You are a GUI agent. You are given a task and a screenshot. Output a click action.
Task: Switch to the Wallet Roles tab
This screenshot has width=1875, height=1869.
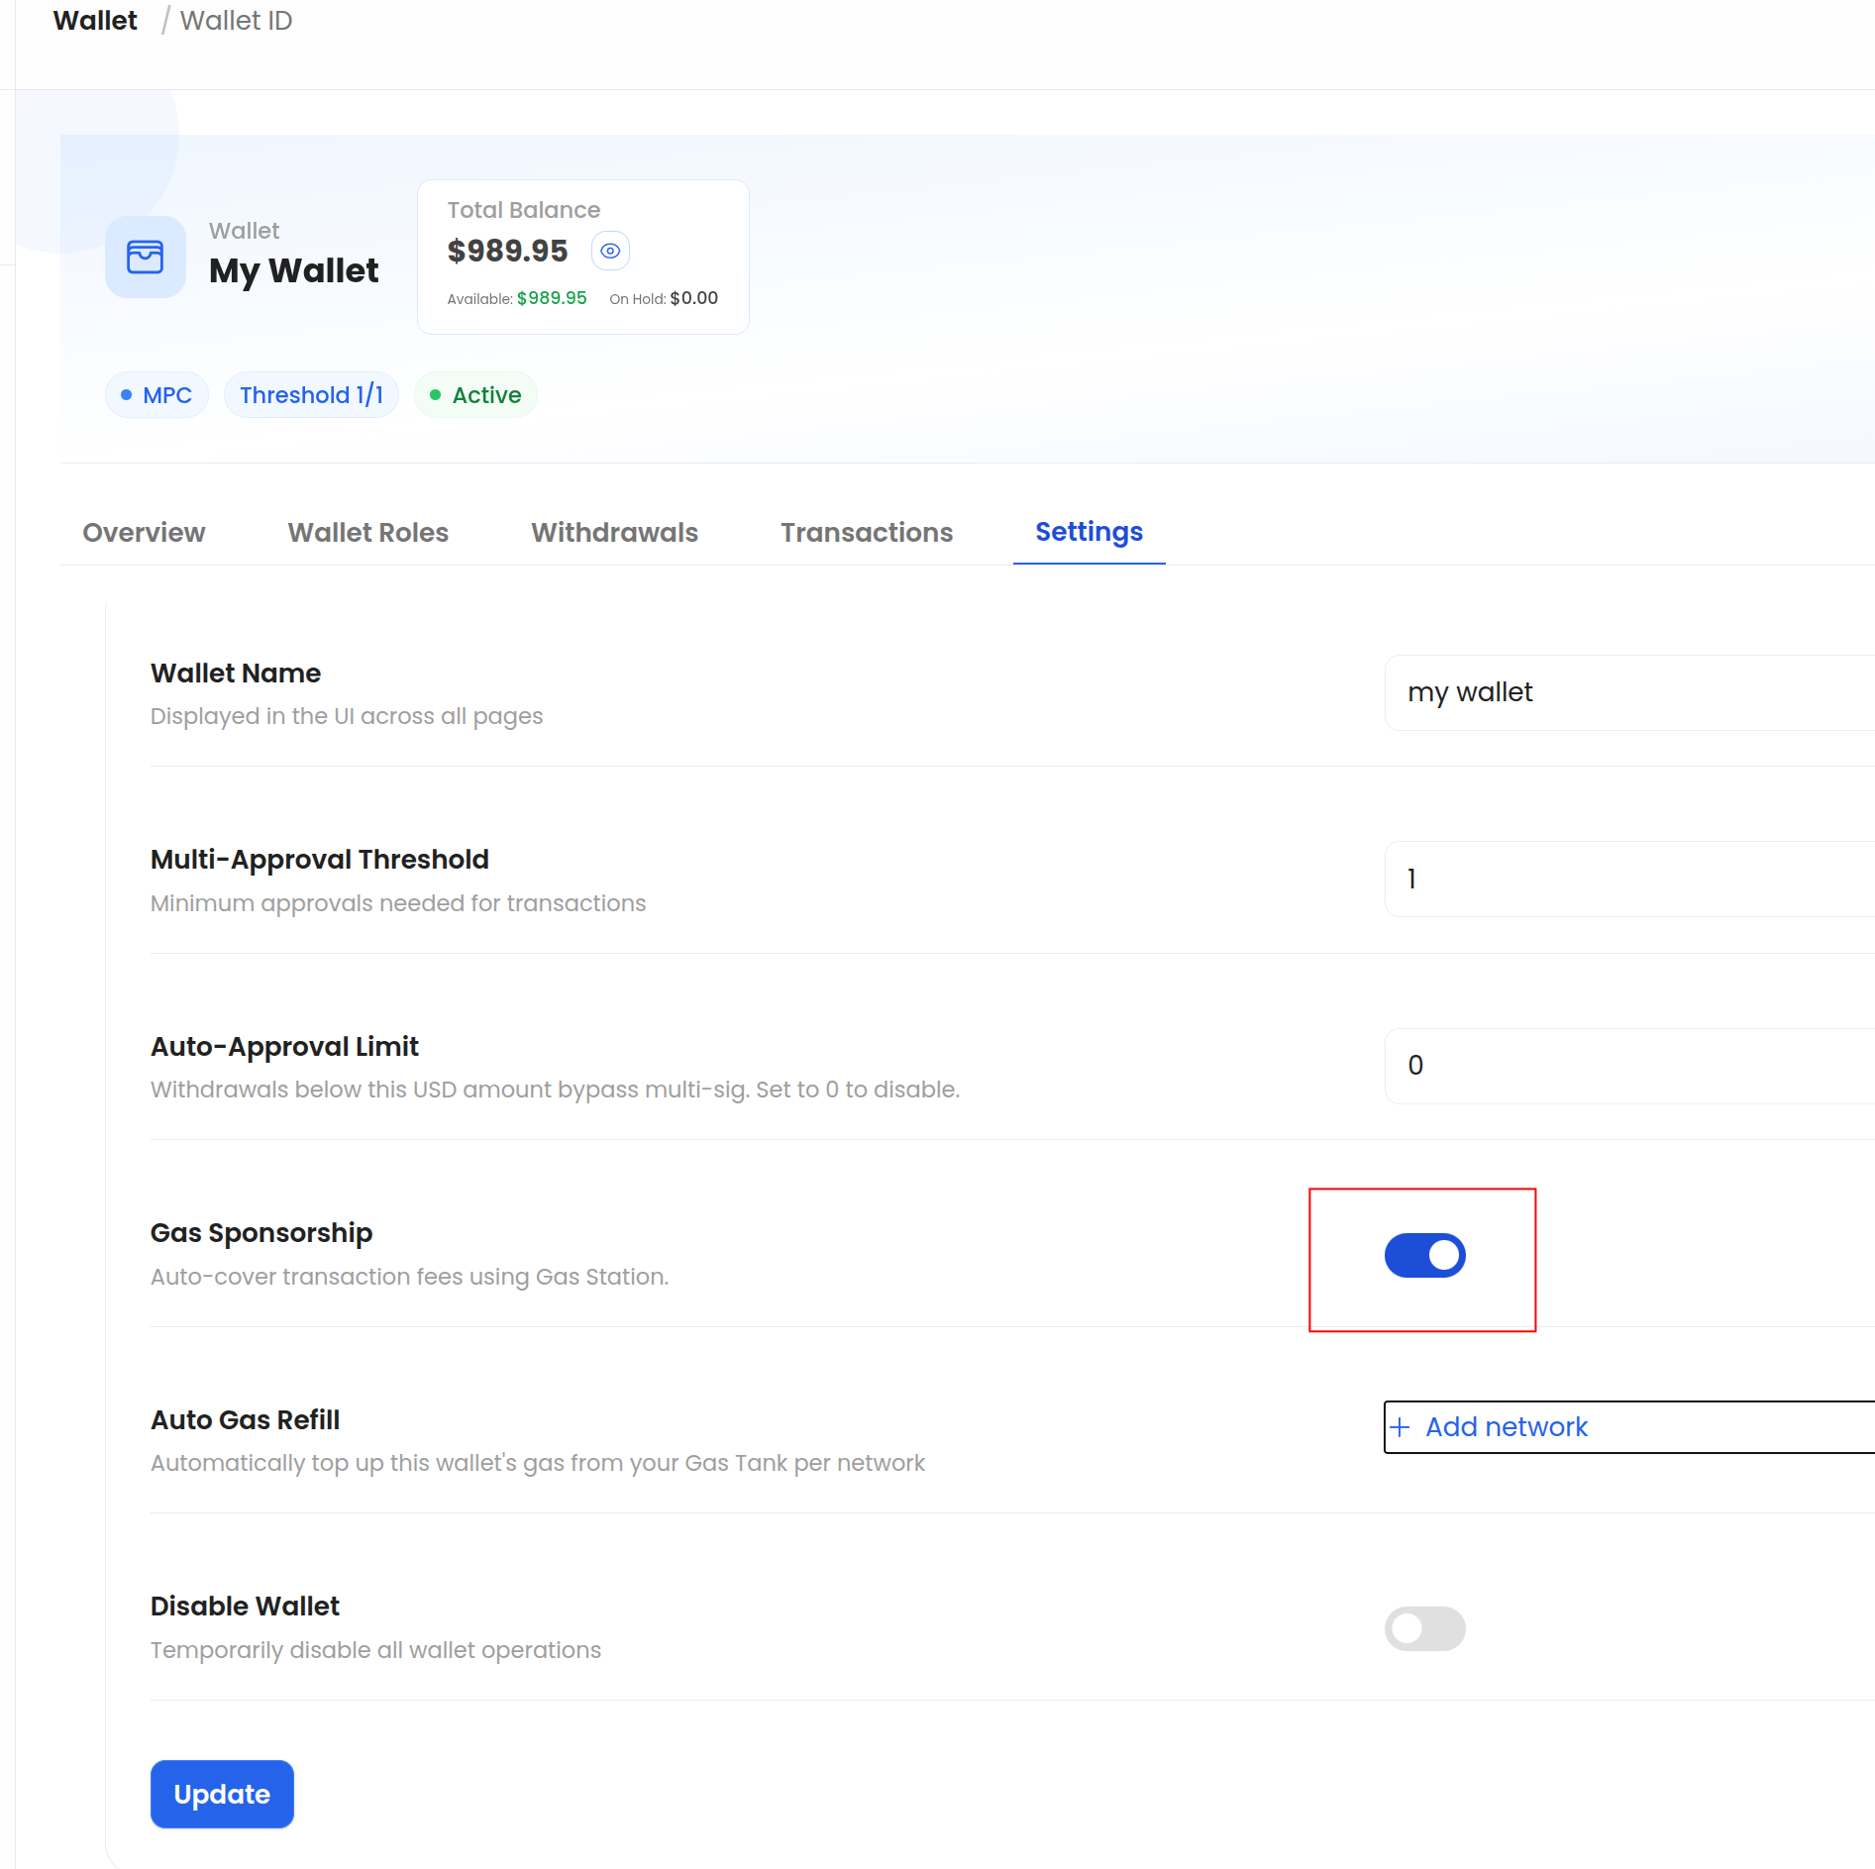point(367,533)
